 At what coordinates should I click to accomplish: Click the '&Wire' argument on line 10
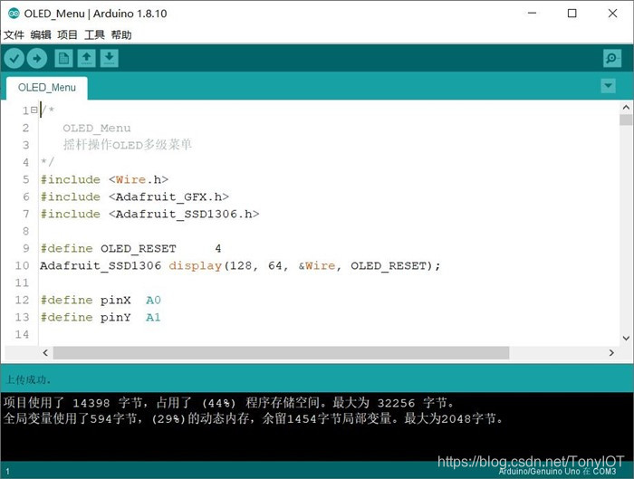click(317, 265)
